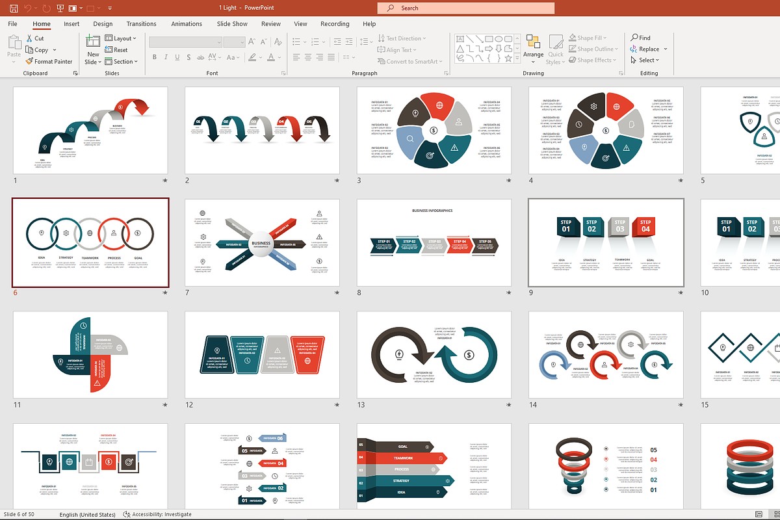Open the font size combo box
Screen dimensions: 780x520
pos(234,42)
